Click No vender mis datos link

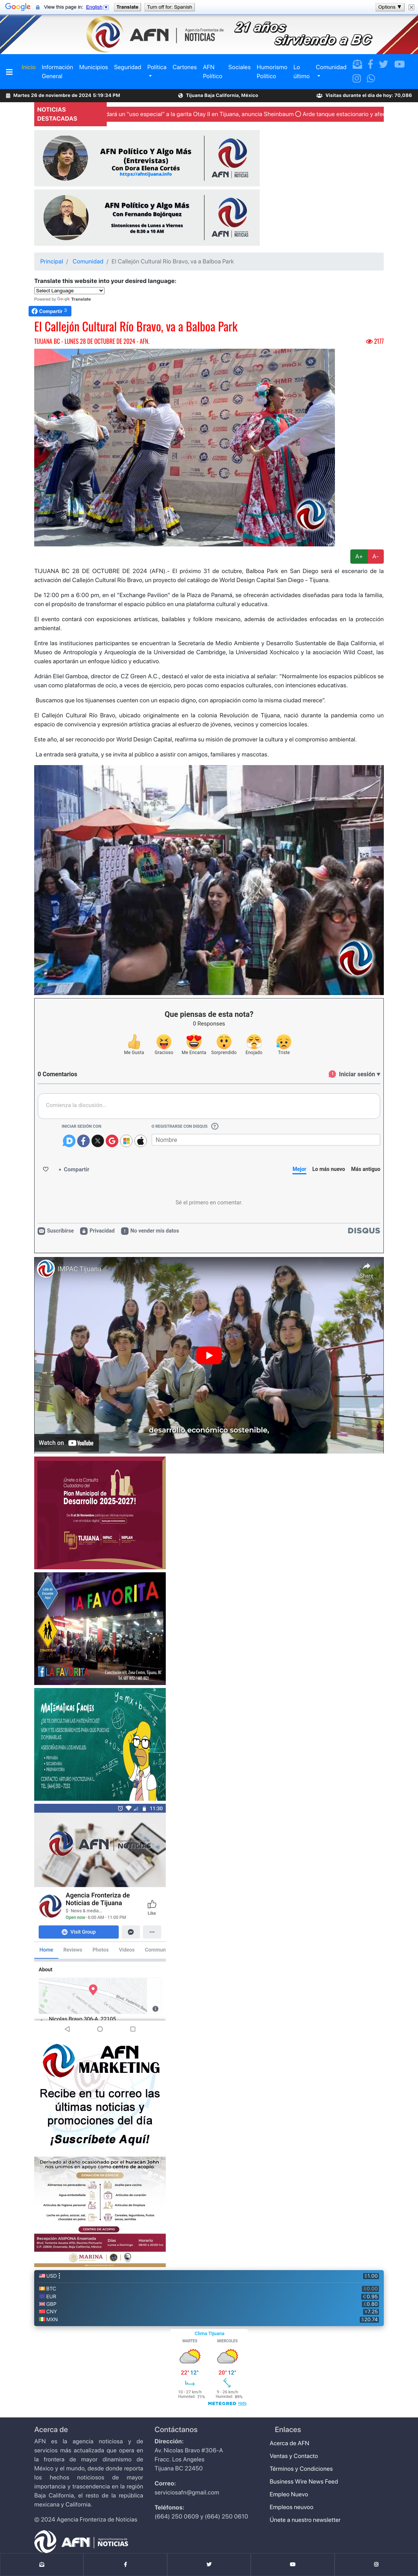tap(150, 1231)
